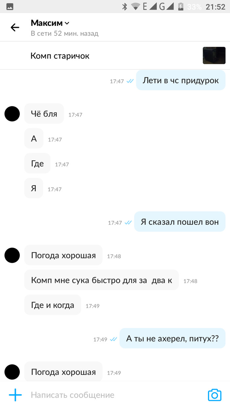Tap the image notification icon in status bar
Screen dimensions: 230x408
[x=10, y=7]
